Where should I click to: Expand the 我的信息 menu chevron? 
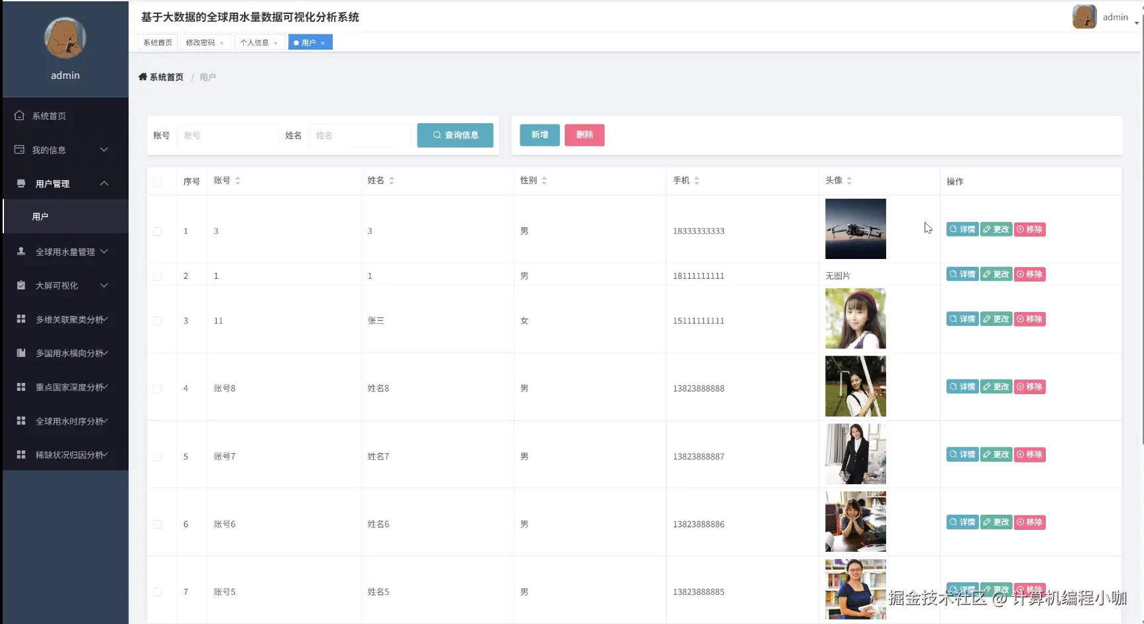[x=104, y=150]
